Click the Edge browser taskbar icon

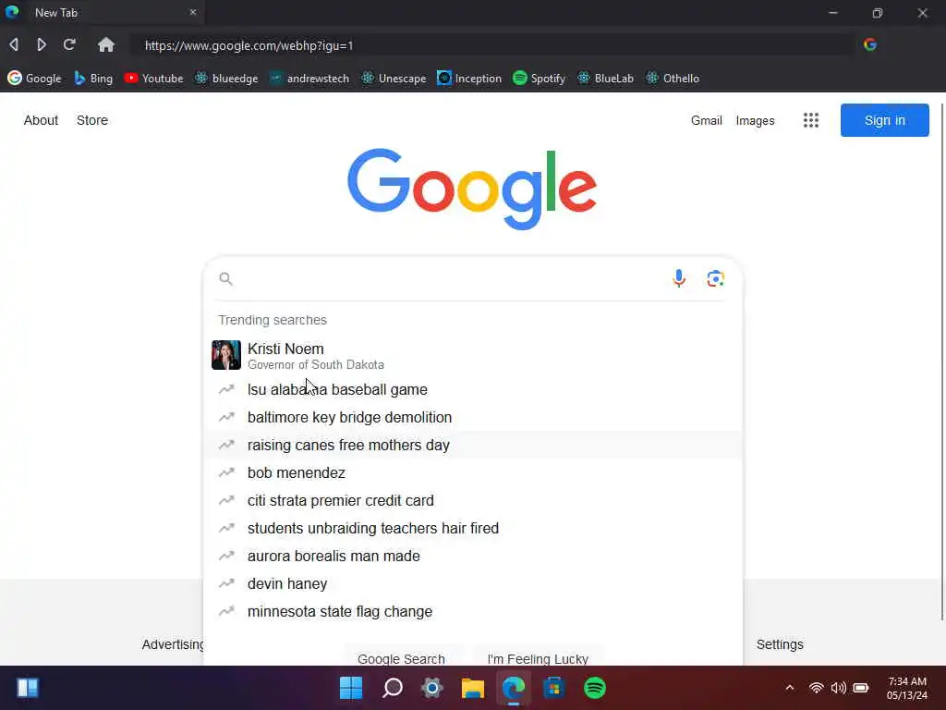point(514,688)
